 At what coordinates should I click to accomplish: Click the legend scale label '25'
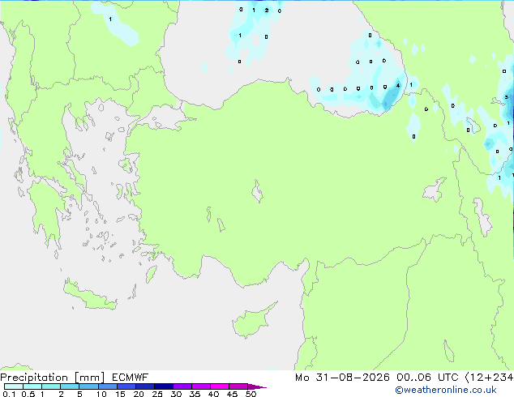(x=157, y=394)
